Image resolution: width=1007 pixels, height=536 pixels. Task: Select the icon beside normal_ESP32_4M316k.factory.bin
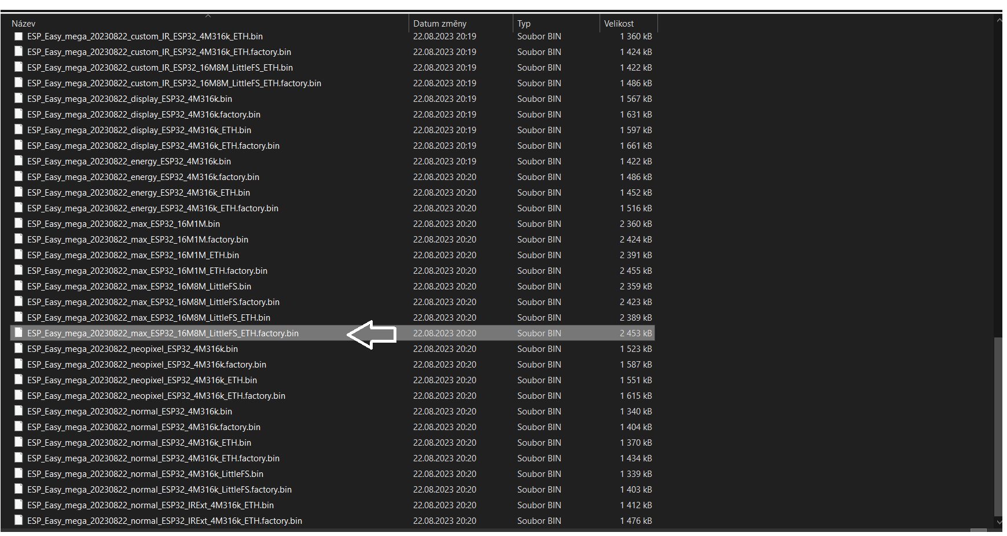19,427
